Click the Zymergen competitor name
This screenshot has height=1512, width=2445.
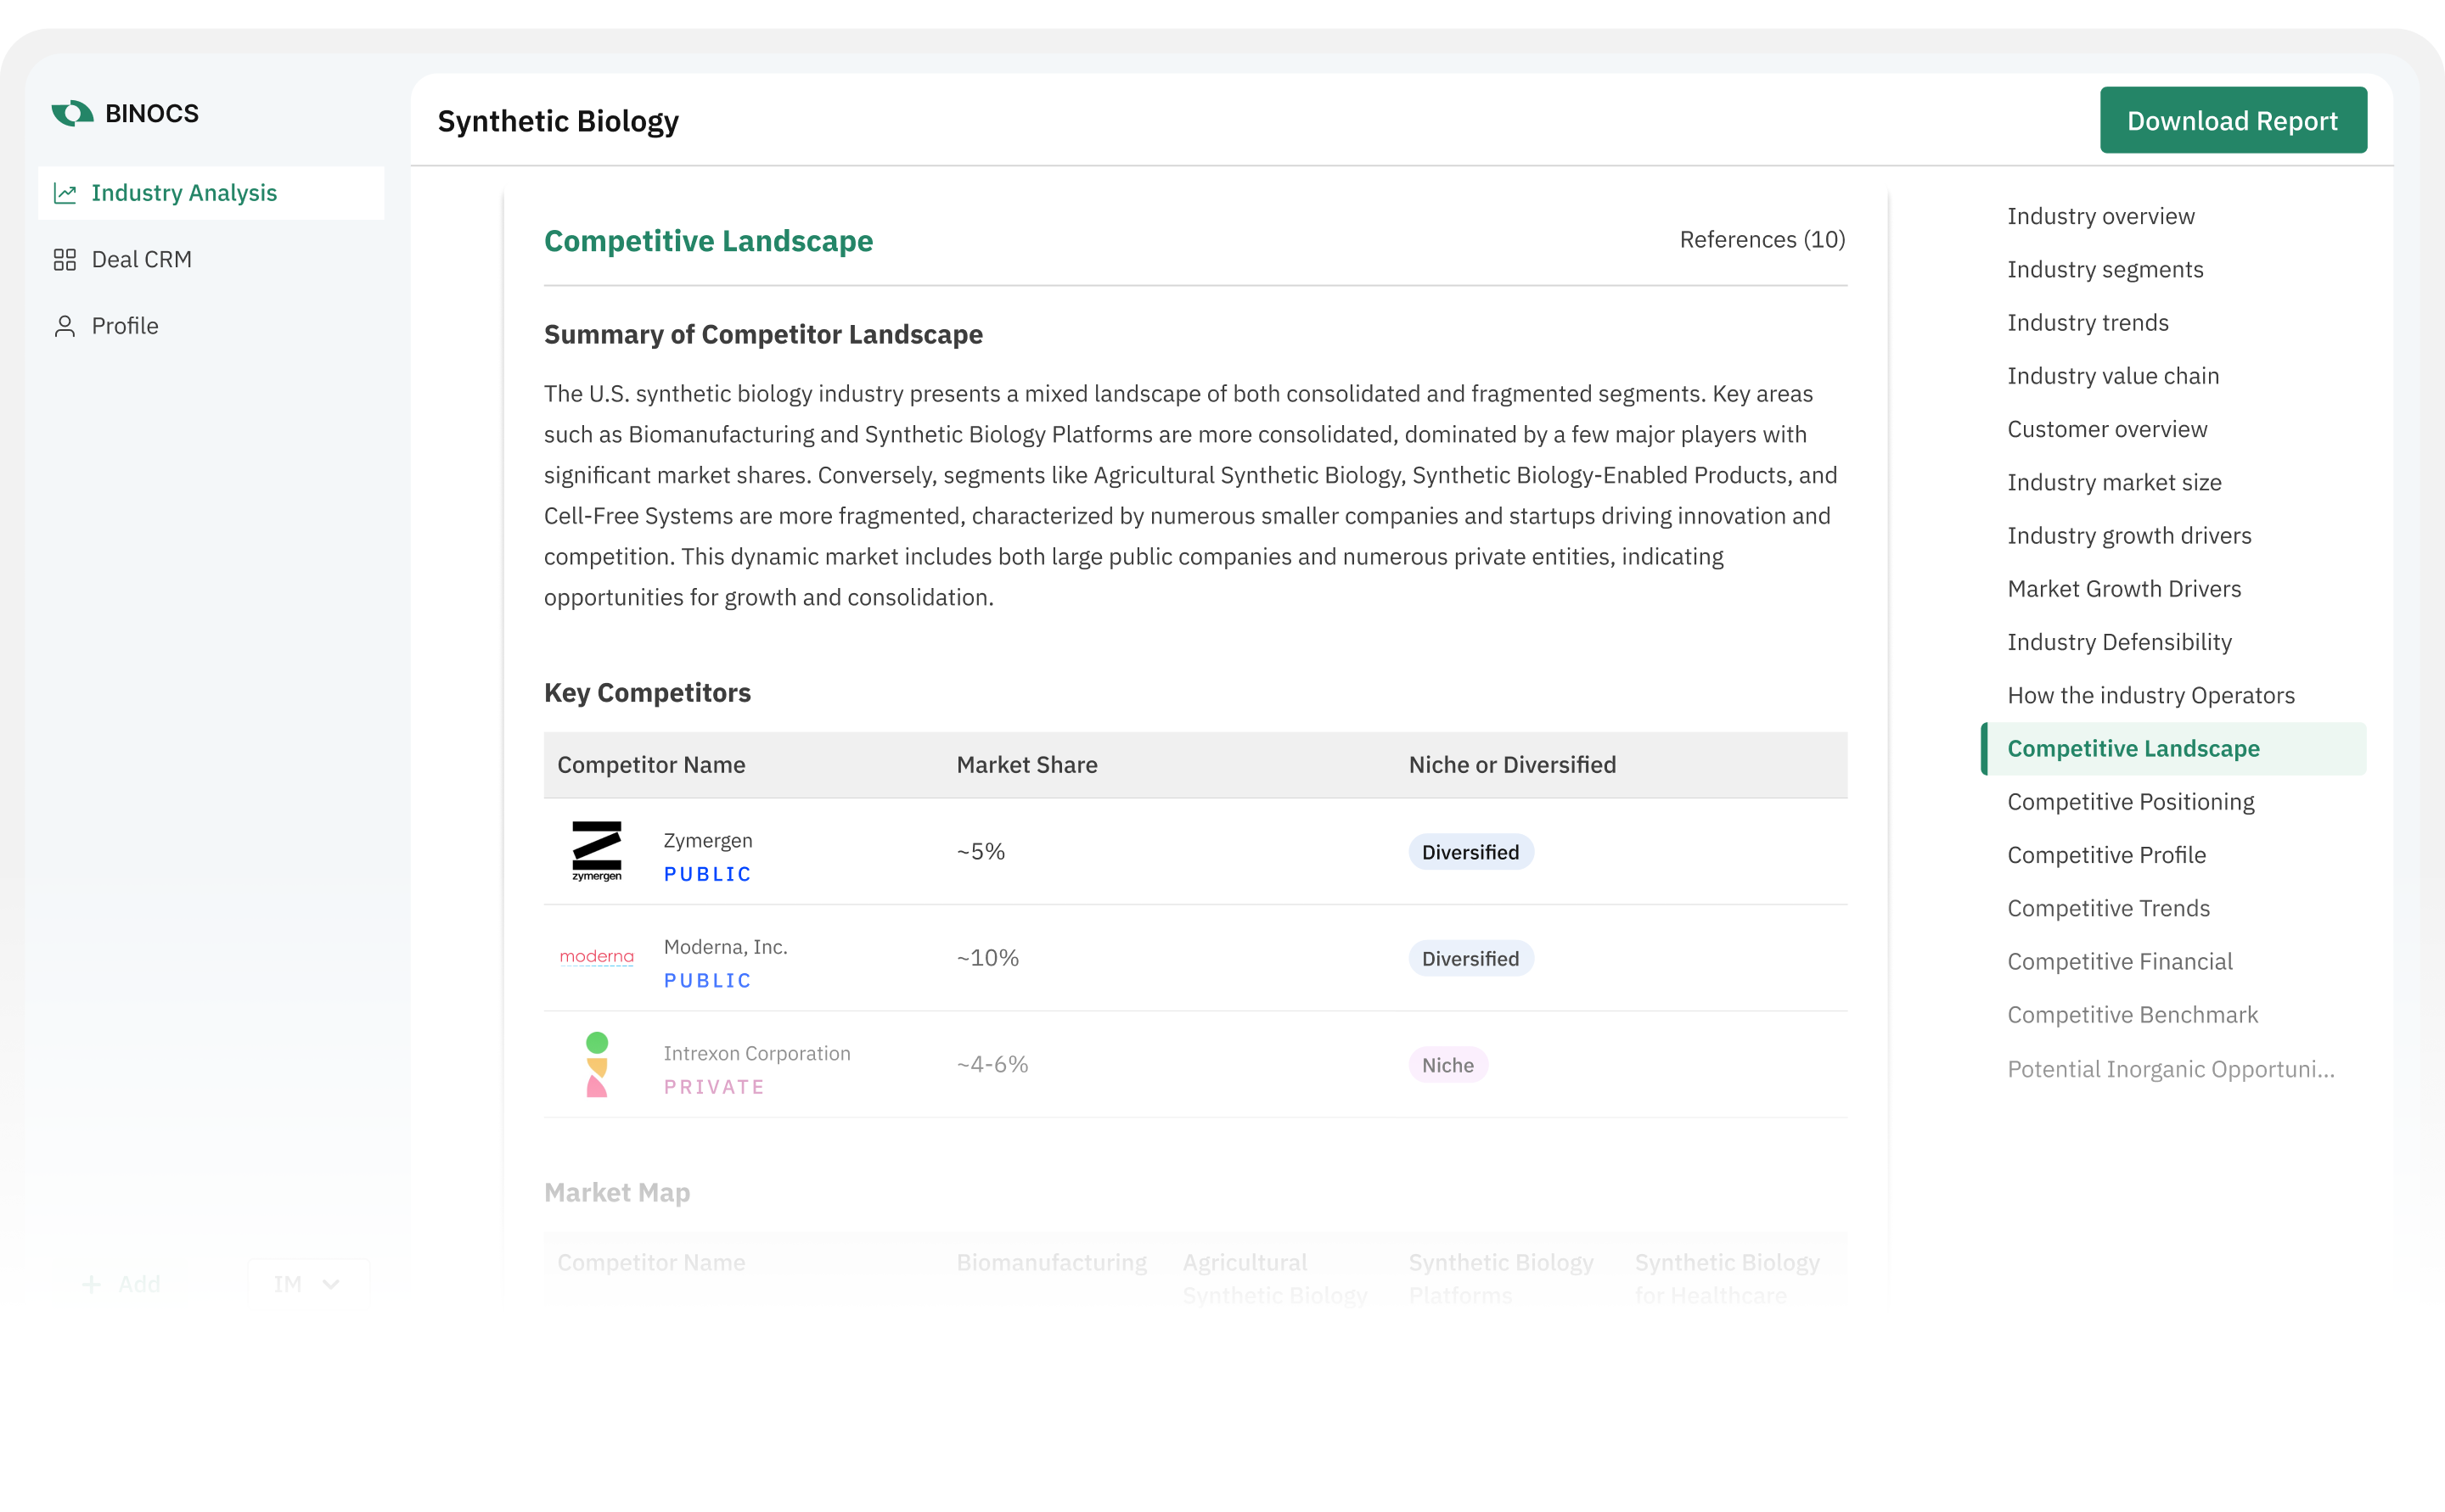coord(707,840)
